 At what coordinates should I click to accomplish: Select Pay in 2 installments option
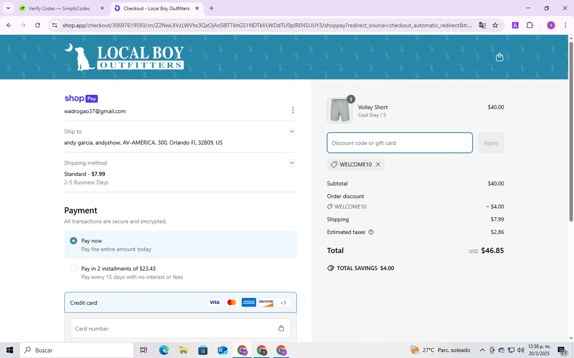181,273
